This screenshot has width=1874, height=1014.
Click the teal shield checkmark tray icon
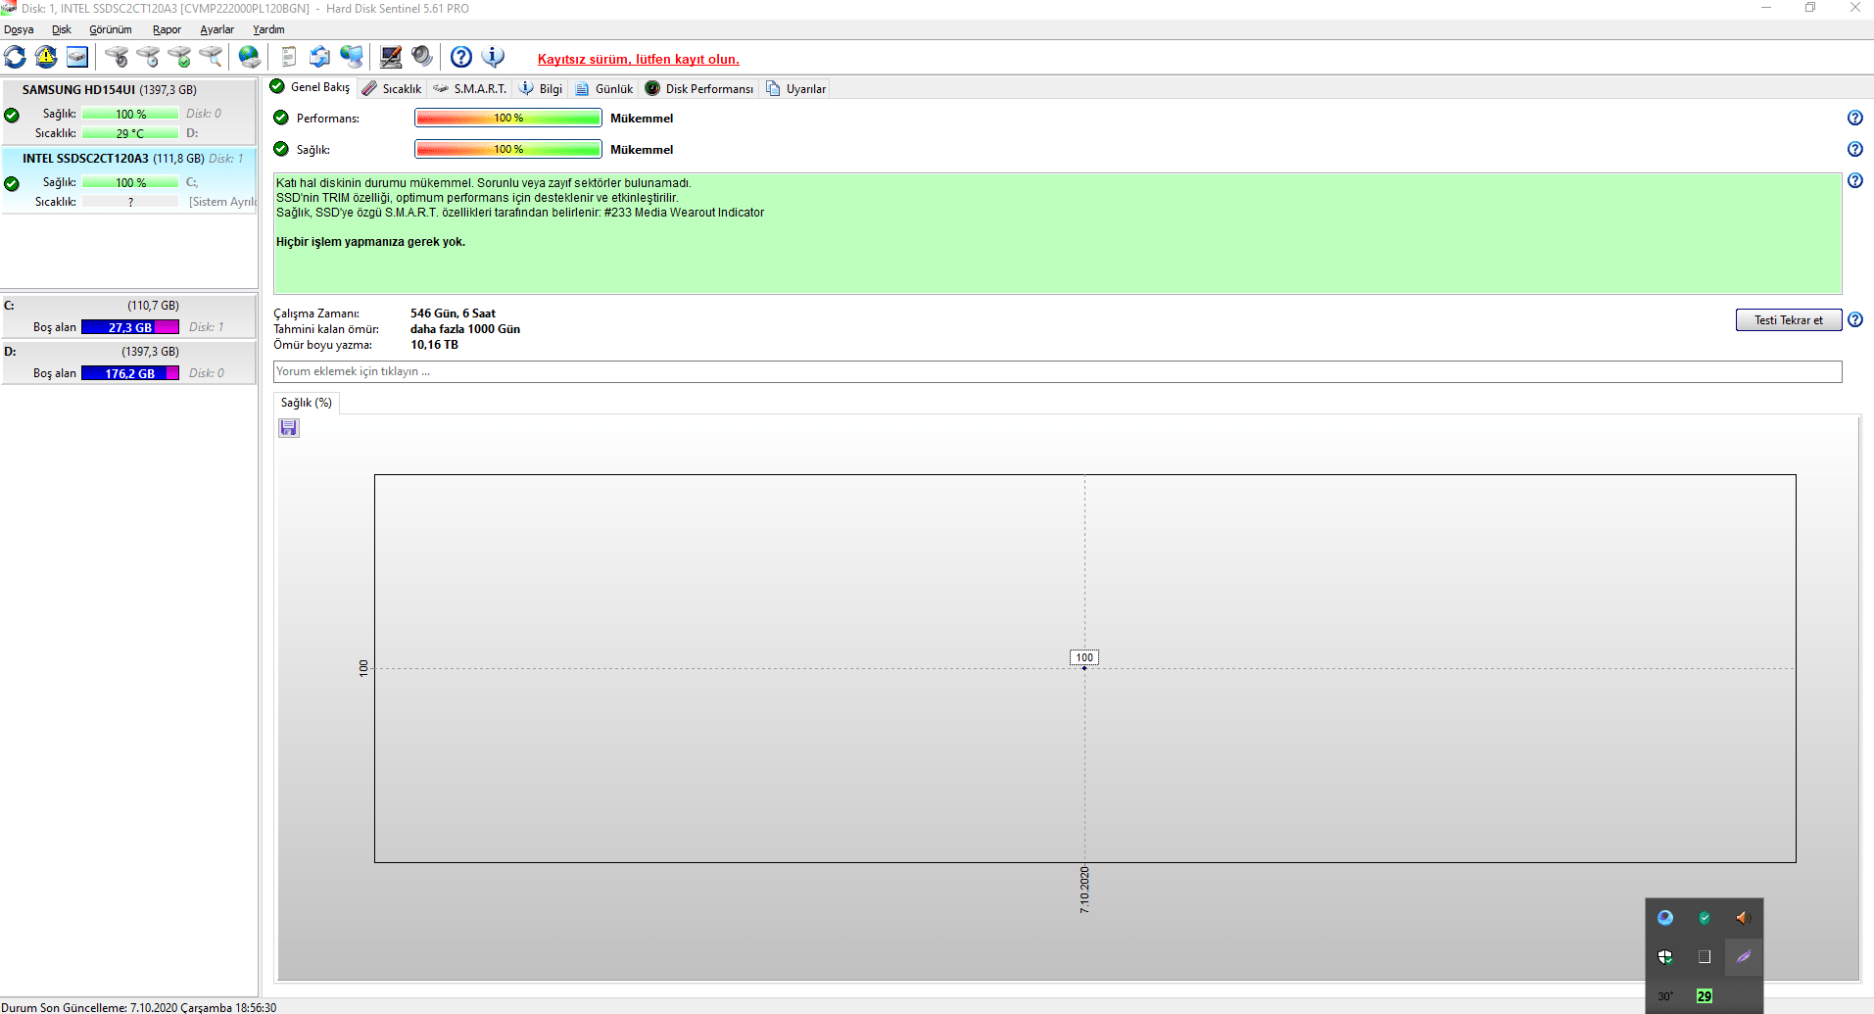pos(1705,918)
